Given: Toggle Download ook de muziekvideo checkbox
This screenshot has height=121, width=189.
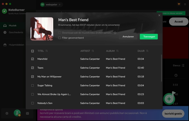Looking at the screenshot, I should tap(59, 33).
